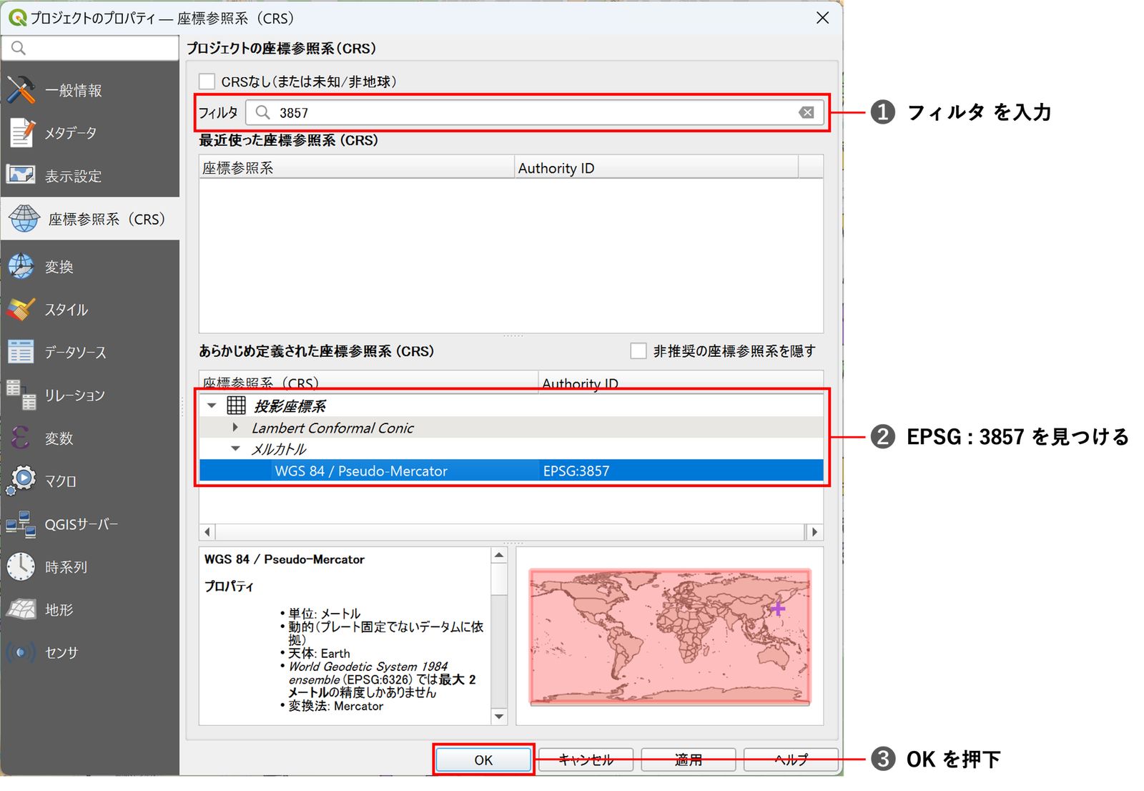This screenshot has height=791, width=1144.
Task: Toggle 非推奨の座標参照系を隠す checkbox
Action: click(x=638, y=351)
